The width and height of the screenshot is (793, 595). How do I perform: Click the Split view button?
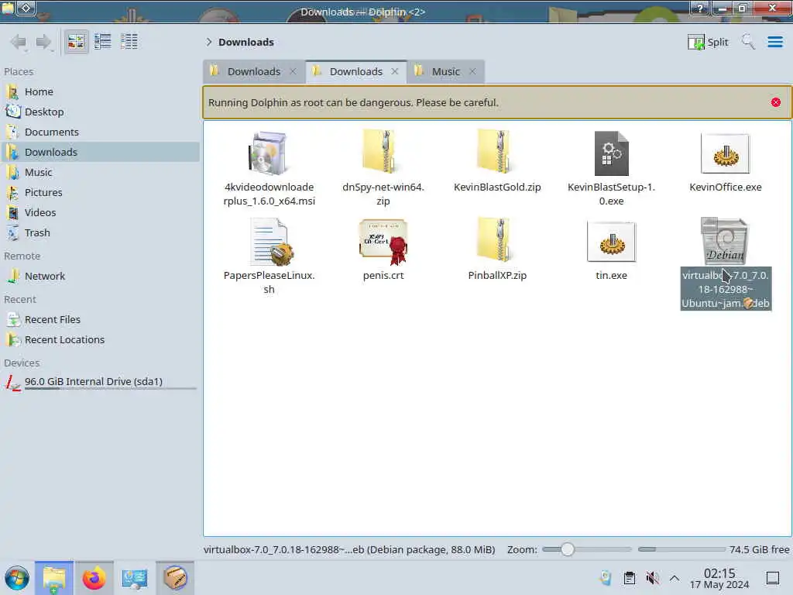(708, 42)
